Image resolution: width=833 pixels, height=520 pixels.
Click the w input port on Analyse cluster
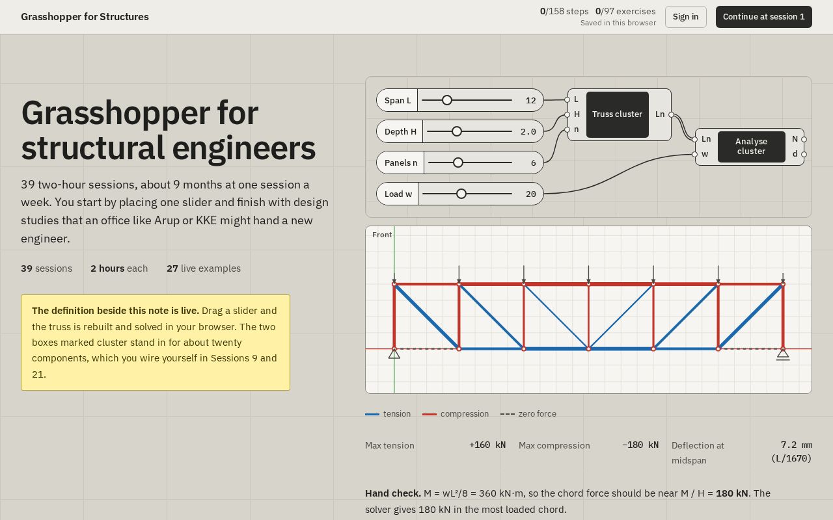tap(695, 154)
